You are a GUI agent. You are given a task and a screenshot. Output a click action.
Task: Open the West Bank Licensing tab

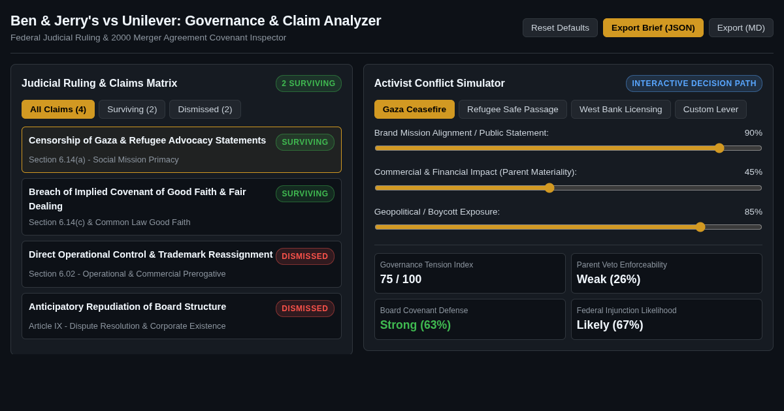[x=621, y=109]
